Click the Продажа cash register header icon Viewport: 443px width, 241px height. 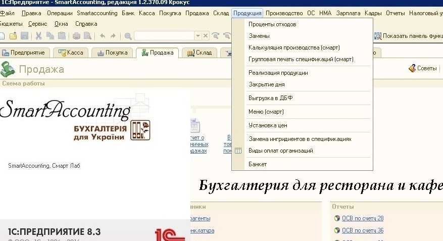[8, 69]
